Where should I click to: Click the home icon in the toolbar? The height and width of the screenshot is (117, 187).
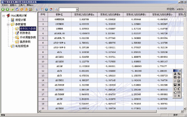pos(51,9)
